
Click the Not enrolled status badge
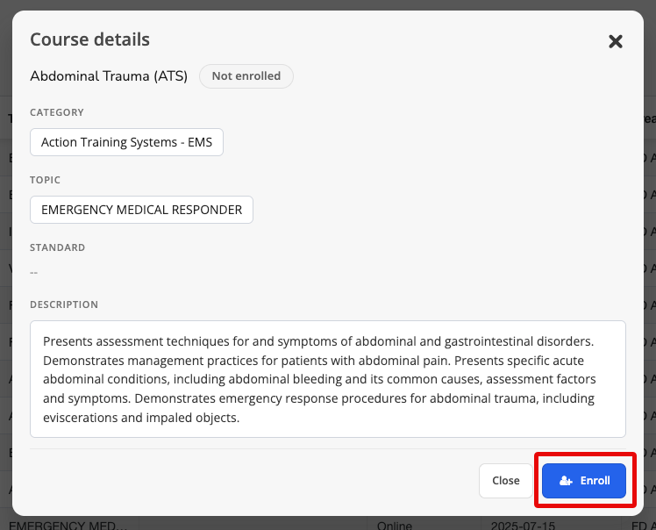pos(246,76)
